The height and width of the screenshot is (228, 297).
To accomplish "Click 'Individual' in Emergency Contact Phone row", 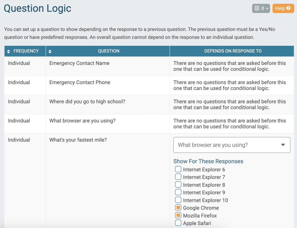I will pyautogui.click(x=19, y=82).
